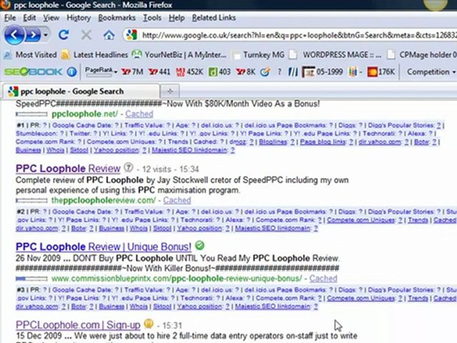The height and width of the screenshot is (343, 457).
Task: Reload the current page
Action: click(63, 35)
